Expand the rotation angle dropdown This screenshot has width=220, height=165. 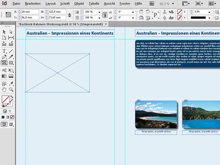[133, 12]
